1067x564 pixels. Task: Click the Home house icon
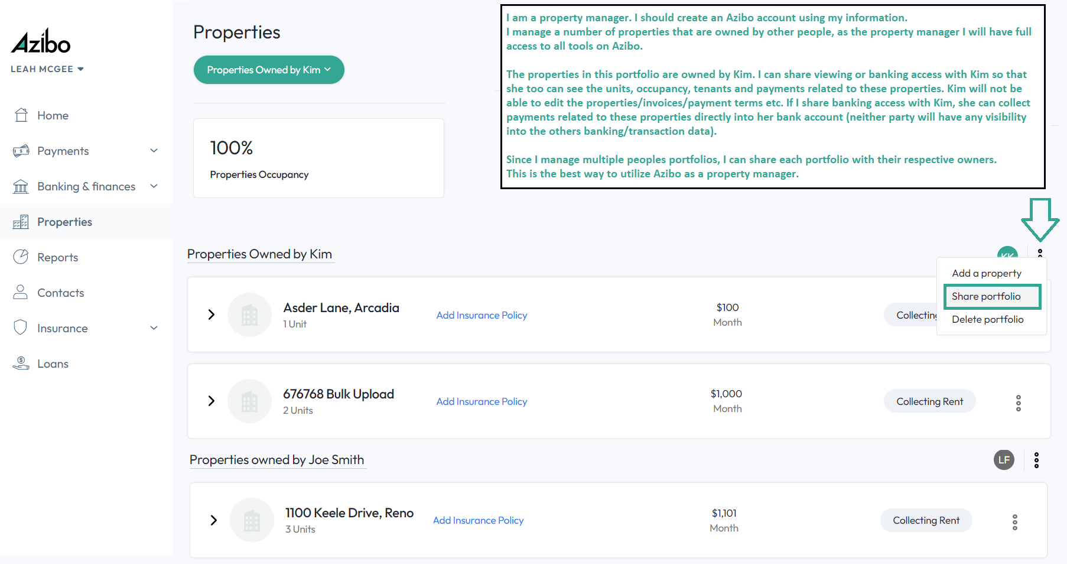[21, 115]
